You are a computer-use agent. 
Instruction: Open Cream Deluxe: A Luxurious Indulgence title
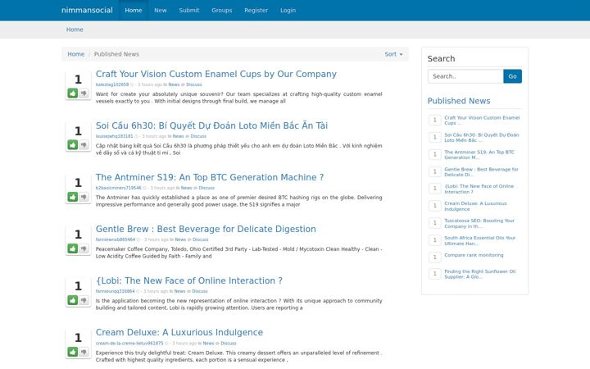(179, 332)
